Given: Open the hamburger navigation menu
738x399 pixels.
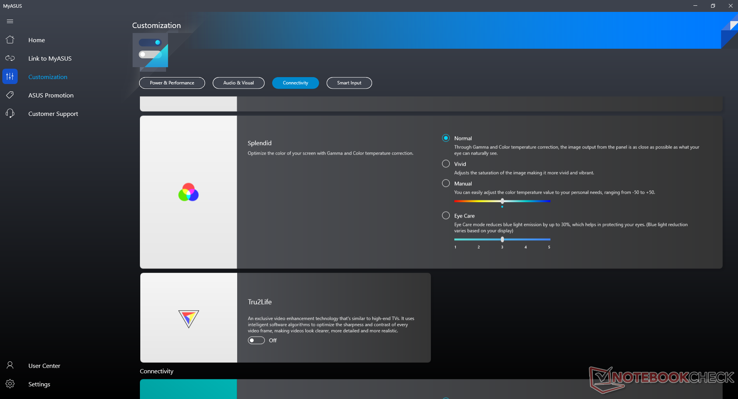Looking at the screenshot, I should [x=10, y=21].
